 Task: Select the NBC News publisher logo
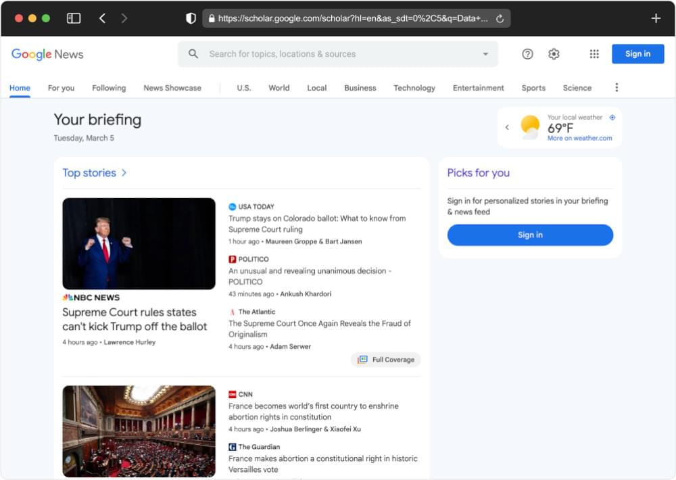coord(90,297)
